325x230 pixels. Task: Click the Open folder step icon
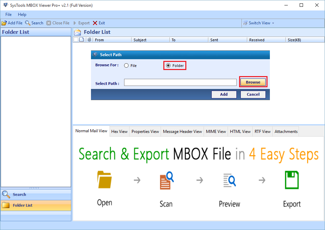[105, 180]
